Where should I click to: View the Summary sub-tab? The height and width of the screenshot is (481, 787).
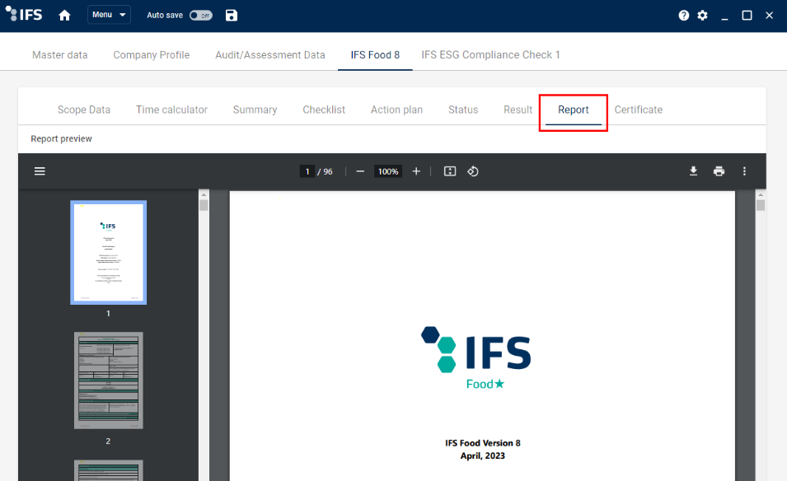pos(255,110)
